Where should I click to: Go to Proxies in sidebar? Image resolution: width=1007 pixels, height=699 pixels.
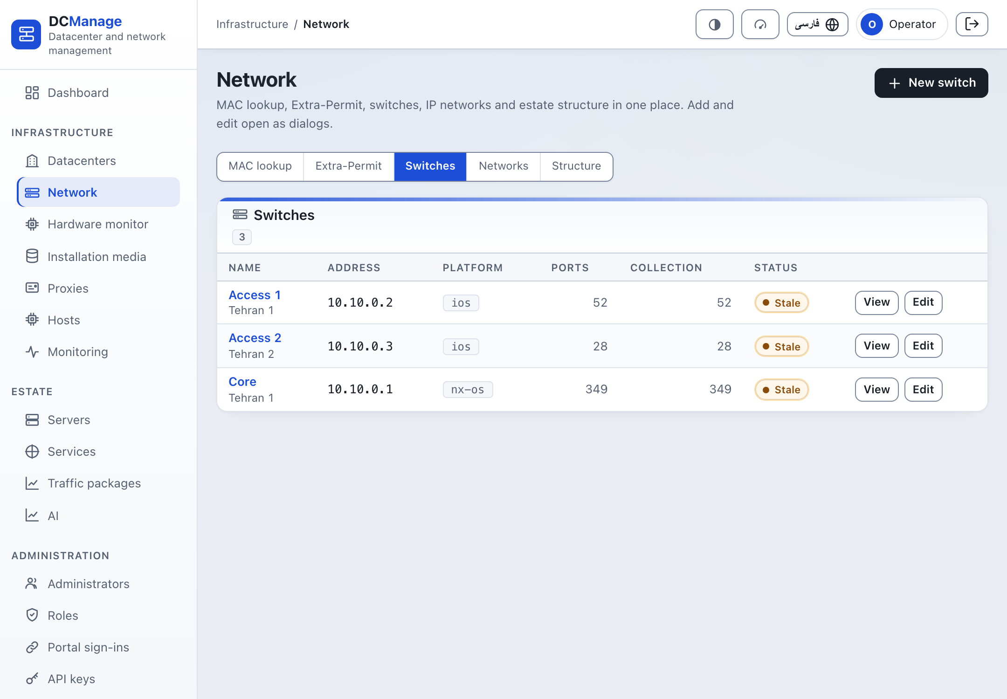point(98,288)
